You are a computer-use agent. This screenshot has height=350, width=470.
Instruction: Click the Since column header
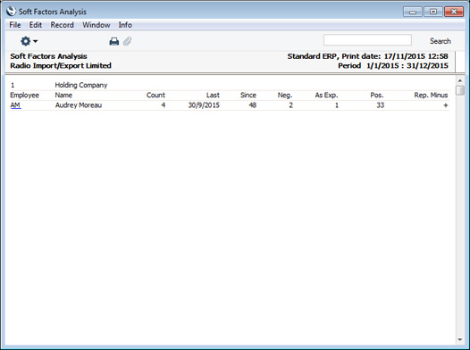pyautogui.click(x=248, y=95)
